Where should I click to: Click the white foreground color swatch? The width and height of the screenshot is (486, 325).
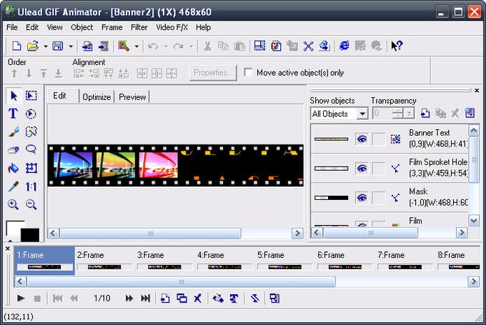tap(13, 227)
